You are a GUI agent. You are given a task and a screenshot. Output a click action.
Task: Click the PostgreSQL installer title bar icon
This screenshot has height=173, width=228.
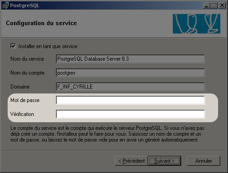coord(6,5)
